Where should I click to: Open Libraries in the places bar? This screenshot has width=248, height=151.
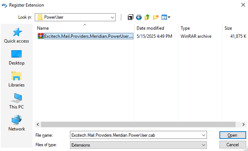pos(16,79)
